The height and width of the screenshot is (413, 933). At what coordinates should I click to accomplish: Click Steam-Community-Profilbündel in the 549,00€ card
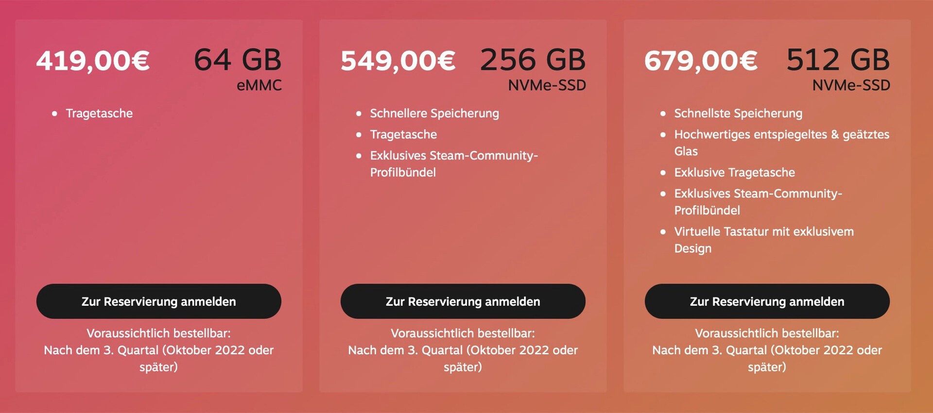pyautogui.click(x=453, y=156)
